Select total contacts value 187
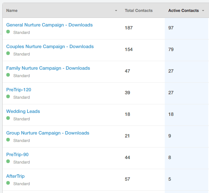209x193 pixels. [129, 28]
